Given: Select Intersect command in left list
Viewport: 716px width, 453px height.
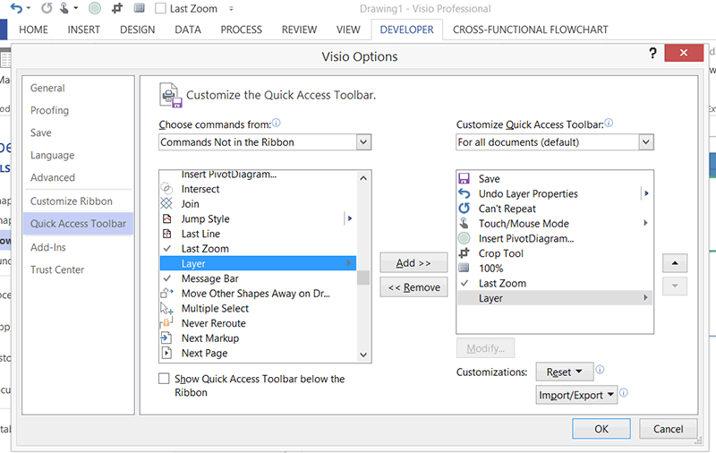Looking at the screenshot, I should (x=258, y=189).
